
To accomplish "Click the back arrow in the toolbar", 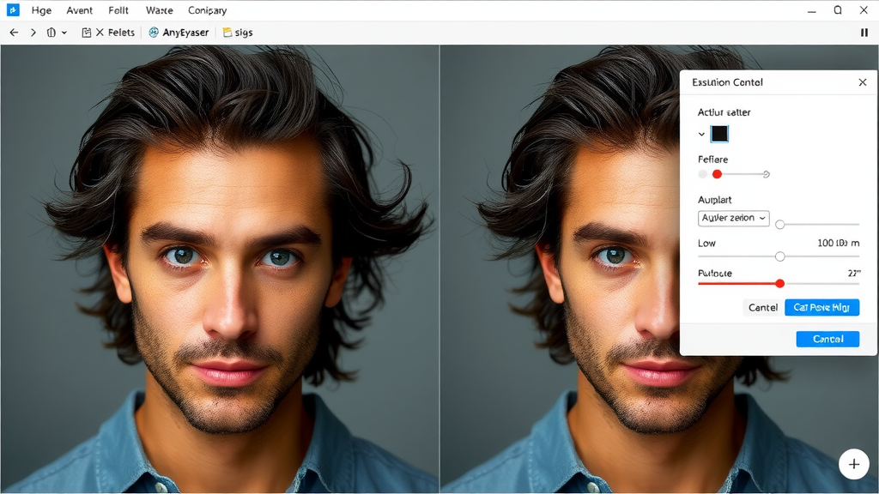I will [14, 32].
